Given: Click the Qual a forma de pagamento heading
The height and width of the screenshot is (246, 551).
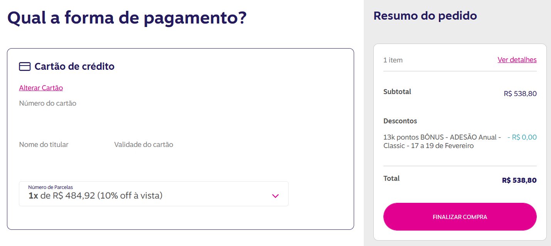Looking at the screenshot, I should [127, 18].
